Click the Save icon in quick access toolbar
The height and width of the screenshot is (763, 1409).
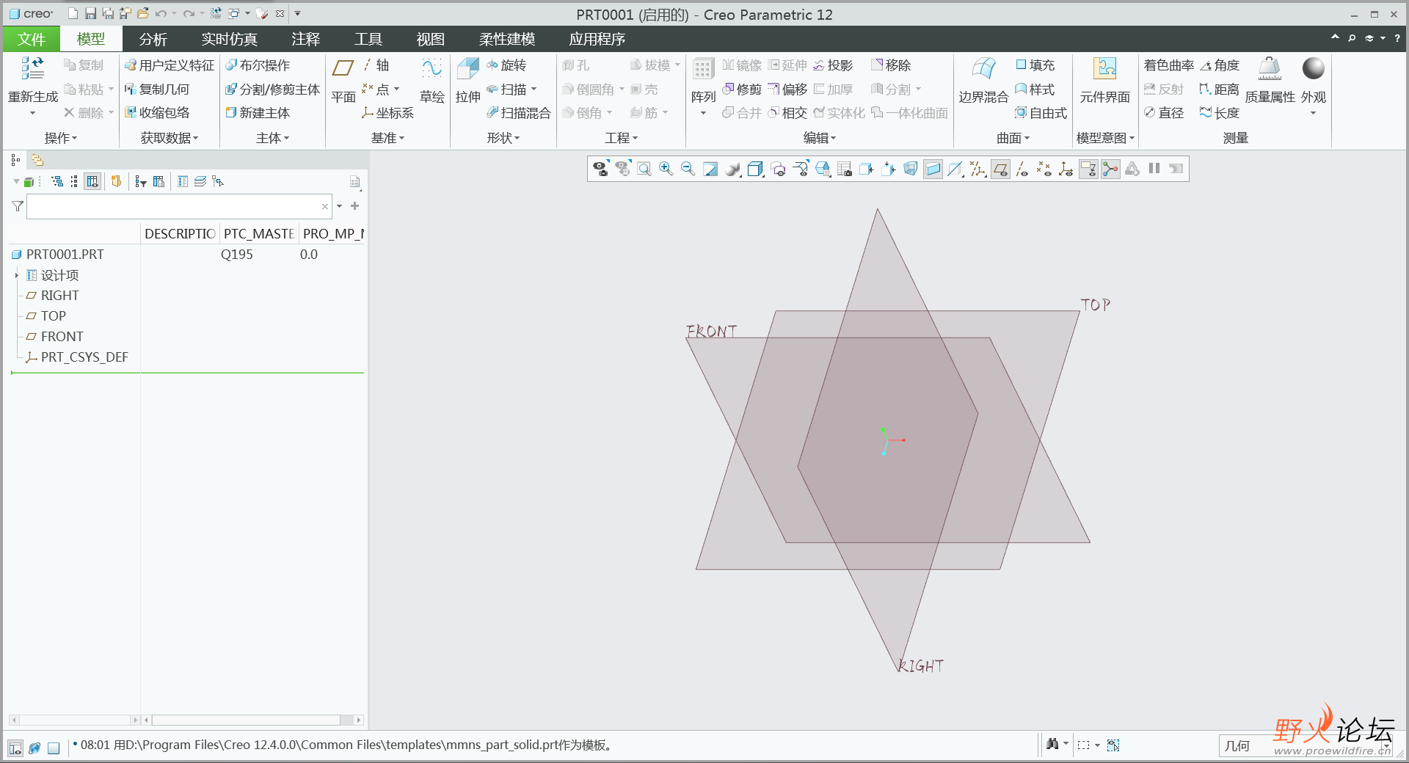(90, 13)
